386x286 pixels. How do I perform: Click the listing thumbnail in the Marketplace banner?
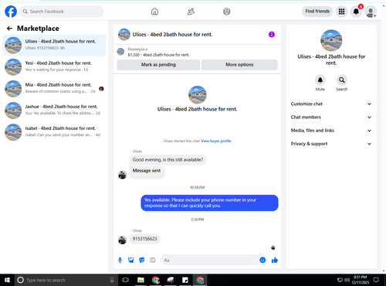(x=120, y=52)
